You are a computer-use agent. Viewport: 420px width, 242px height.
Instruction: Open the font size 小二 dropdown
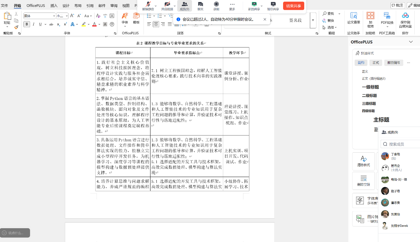point(66,16)
